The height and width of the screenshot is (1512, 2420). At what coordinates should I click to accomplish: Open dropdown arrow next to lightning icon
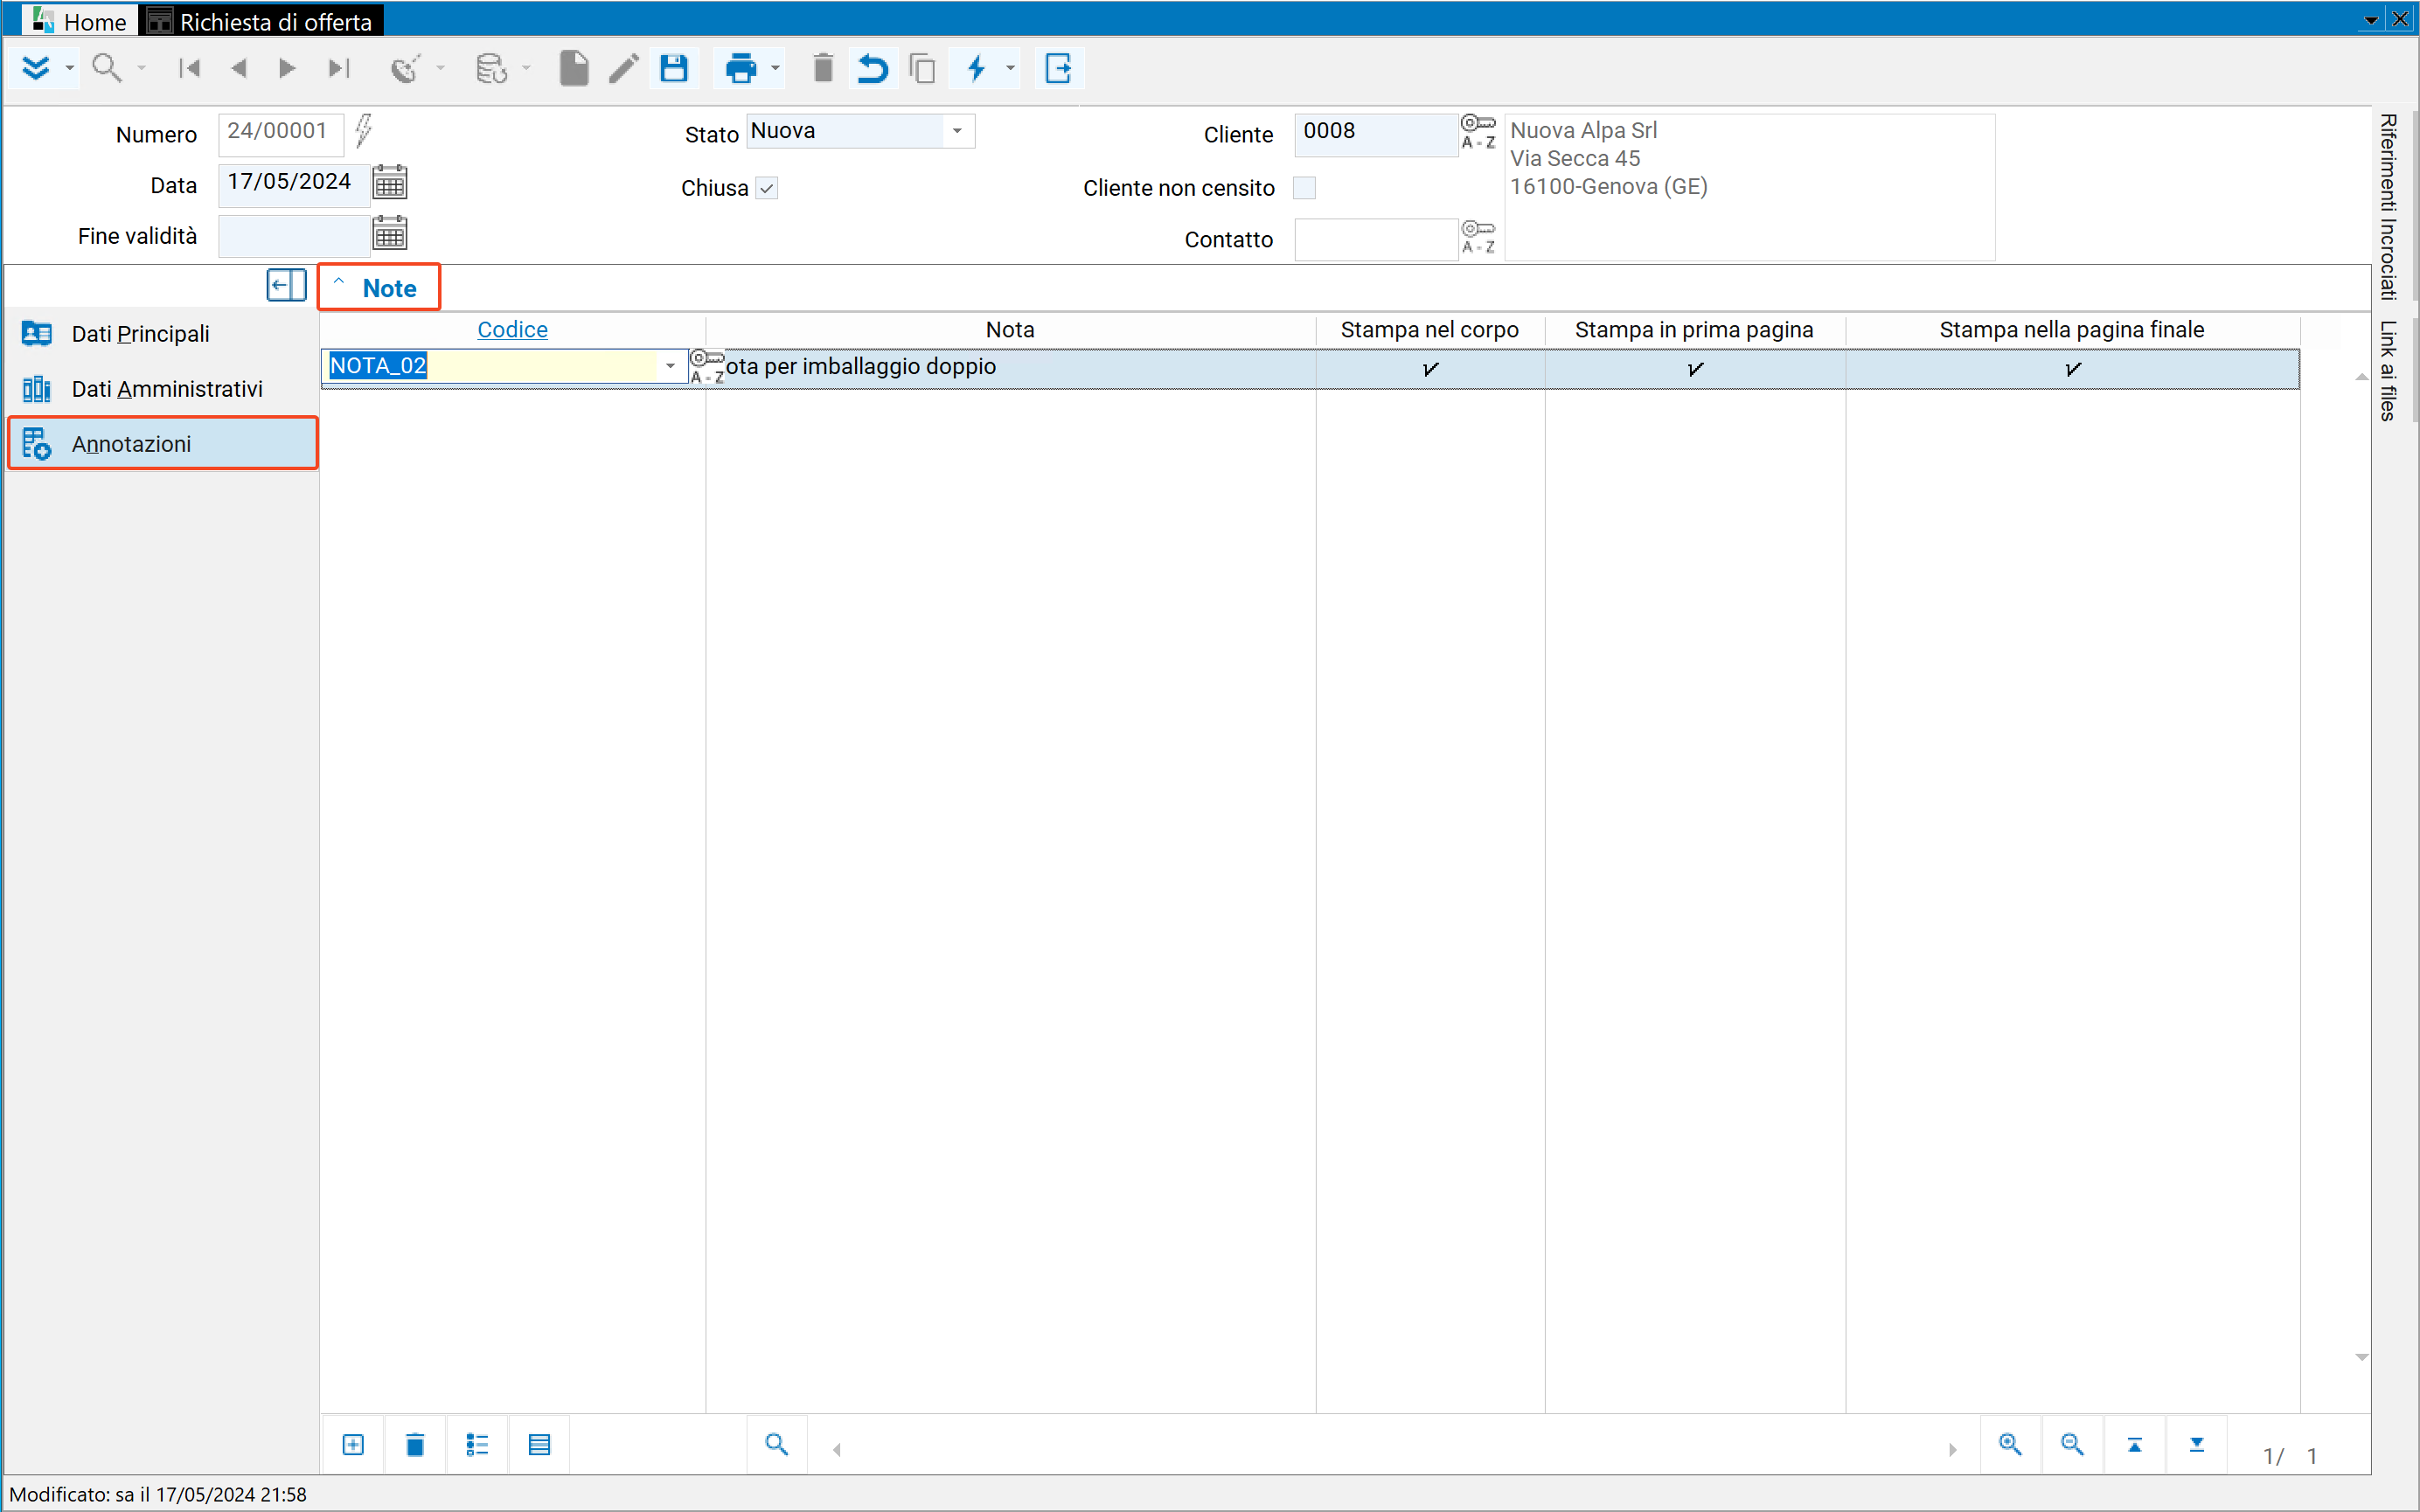(1011, 68)
